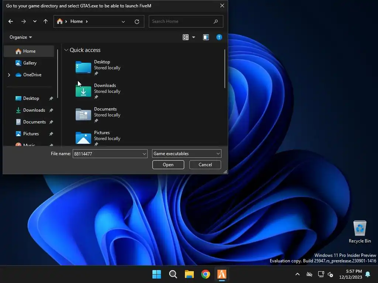Open the notifications bell icon
Screen dimensions: 378x283
point(368,274)
